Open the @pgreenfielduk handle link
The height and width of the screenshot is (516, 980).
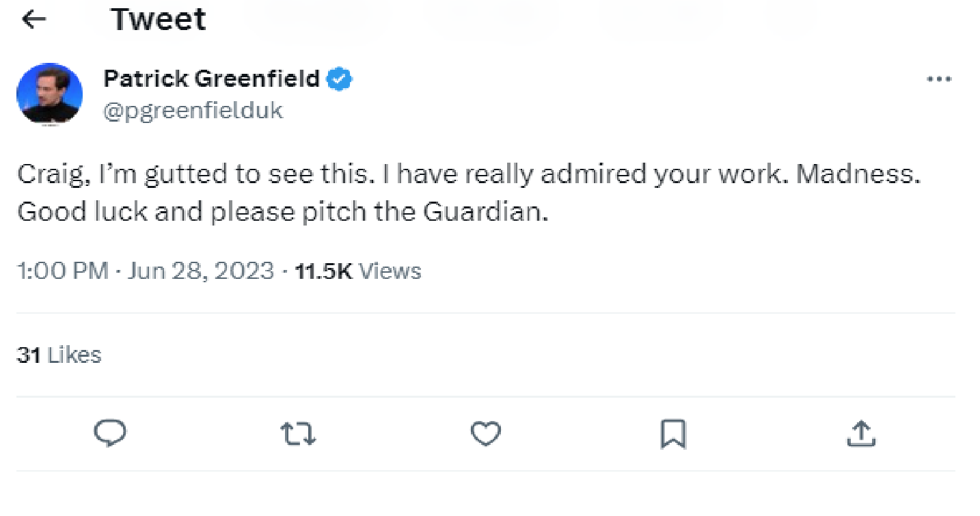click(193, 110)
